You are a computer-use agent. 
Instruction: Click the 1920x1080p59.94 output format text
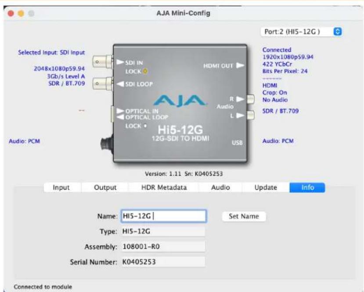click(x=288, y=57)
